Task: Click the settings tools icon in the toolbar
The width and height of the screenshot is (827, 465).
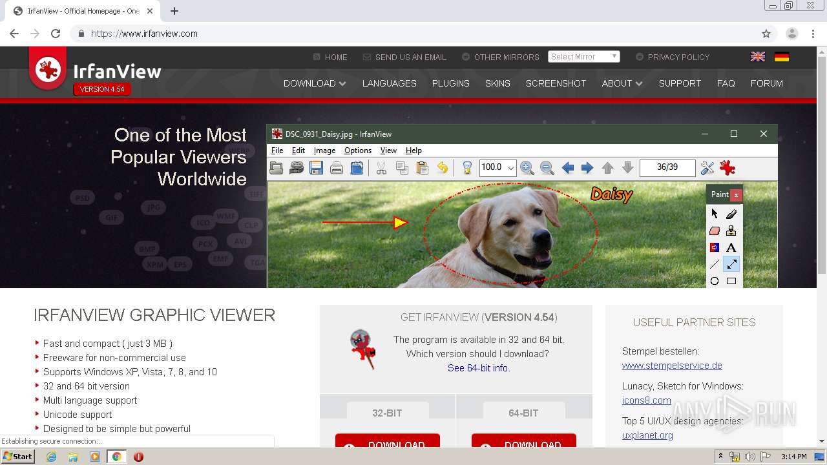Action: (x=707, y=168)
